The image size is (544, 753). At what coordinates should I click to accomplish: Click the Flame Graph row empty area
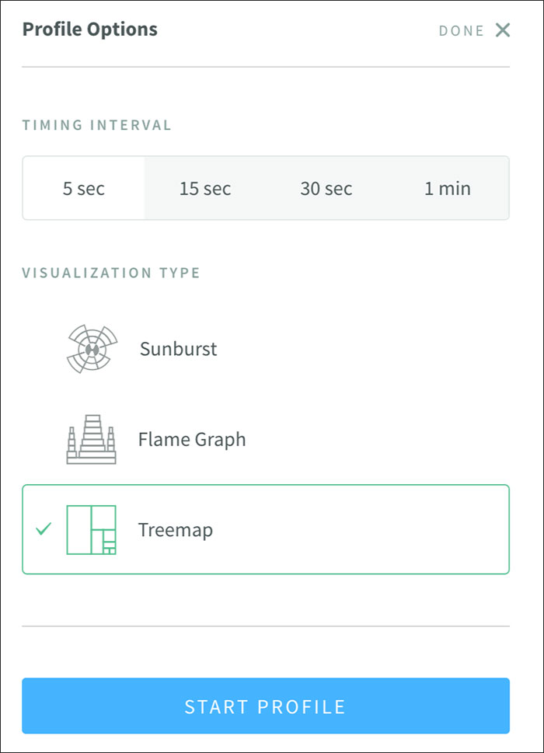[x=375, y=439]
